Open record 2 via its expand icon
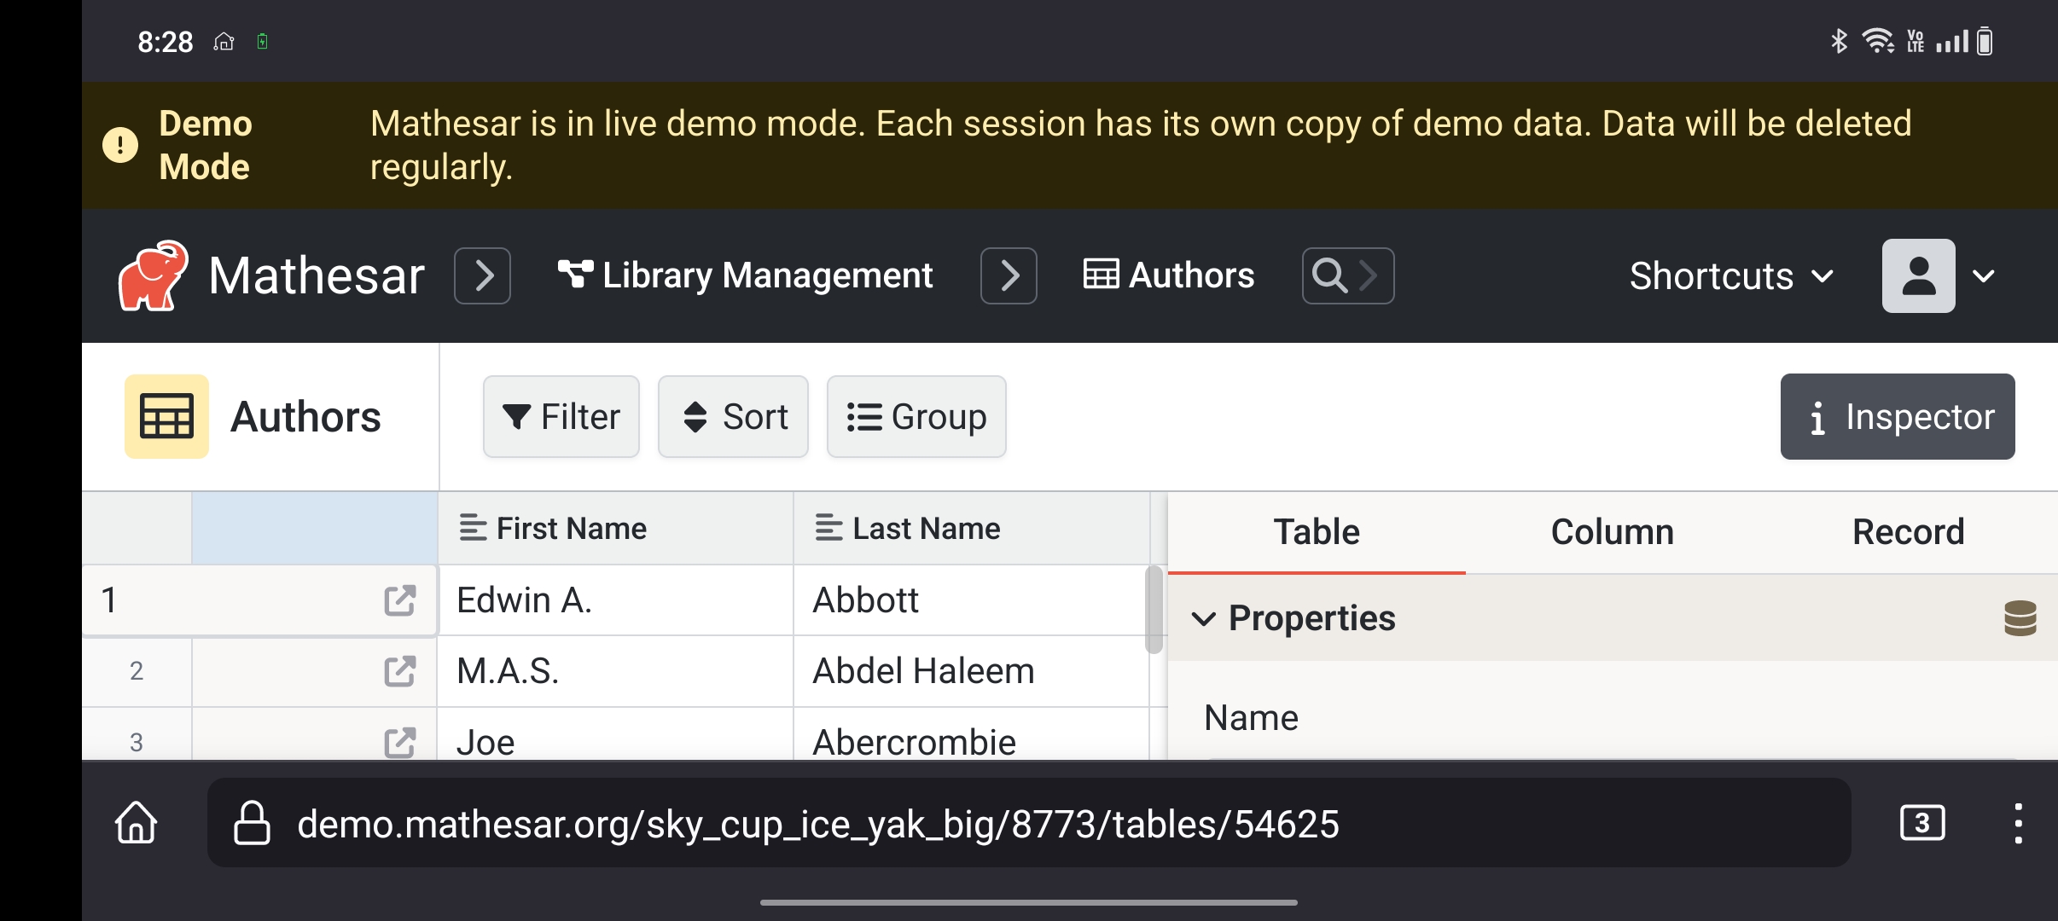2058x921 pixels. pyautogui.click(x=399, y=671)
